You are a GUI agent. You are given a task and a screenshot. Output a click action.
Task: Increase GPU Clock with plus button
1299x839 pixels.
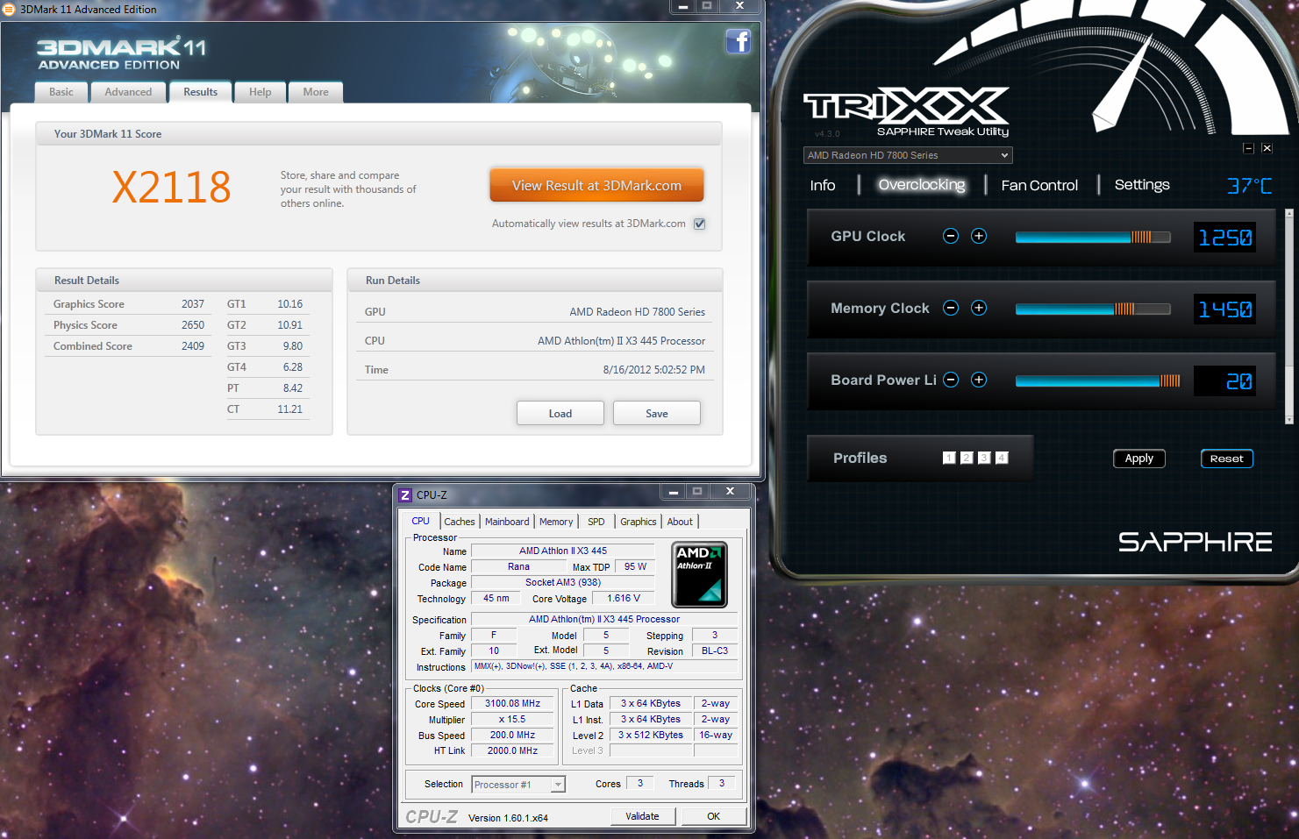coord(979,236)
